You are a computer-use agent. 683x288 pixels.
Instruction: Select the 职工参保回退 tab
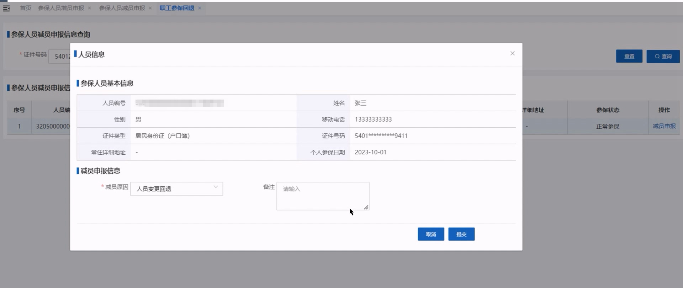click(x=177, y=8)
